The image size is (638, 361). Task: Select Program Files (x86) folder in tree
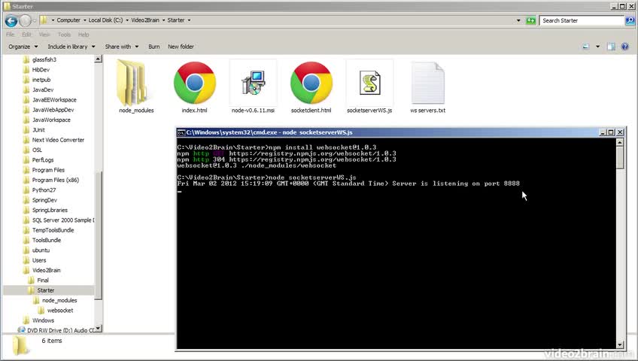pyautogui.click(x=56, y=180)
